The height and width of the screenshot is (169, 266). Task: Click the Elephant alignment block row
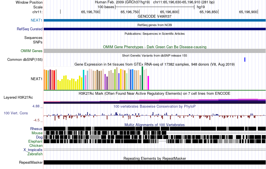coord(155,141)
